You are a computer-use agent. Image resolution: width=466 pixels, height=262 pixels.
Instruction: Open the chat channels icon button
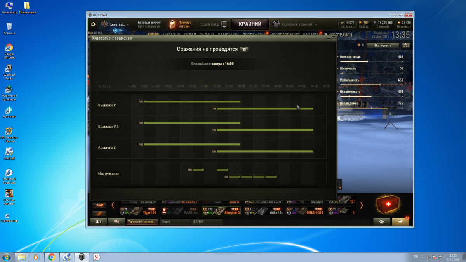point(116,222)
